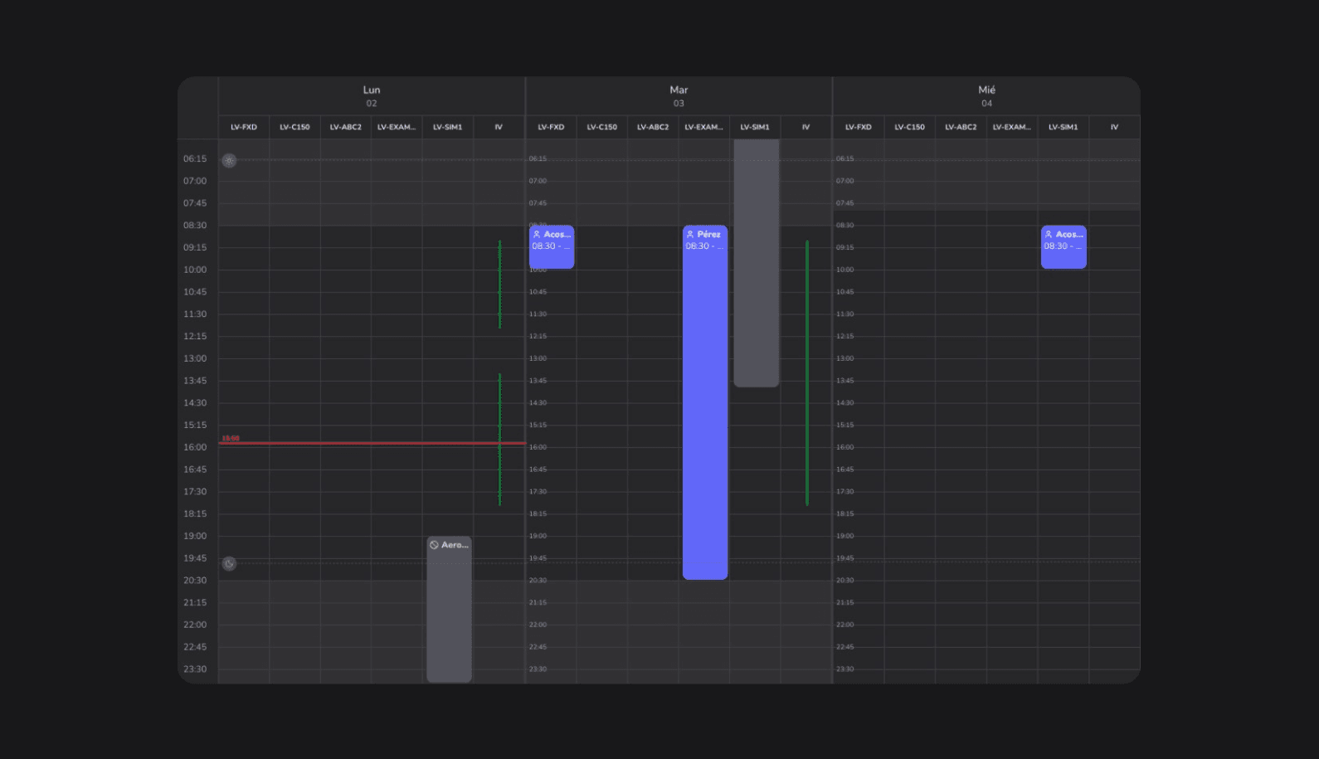Click the green availability bar in Tuesday IV
Image resolution: width=1319 pixels, height=759 pixels.
[807, 373]
